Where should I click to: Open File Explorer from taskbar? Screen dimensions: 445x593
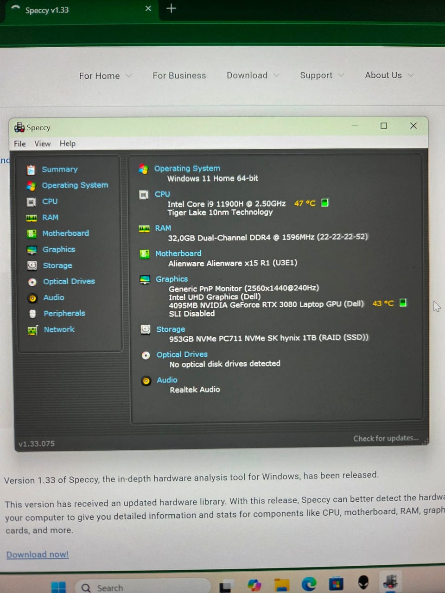[281, 585]
